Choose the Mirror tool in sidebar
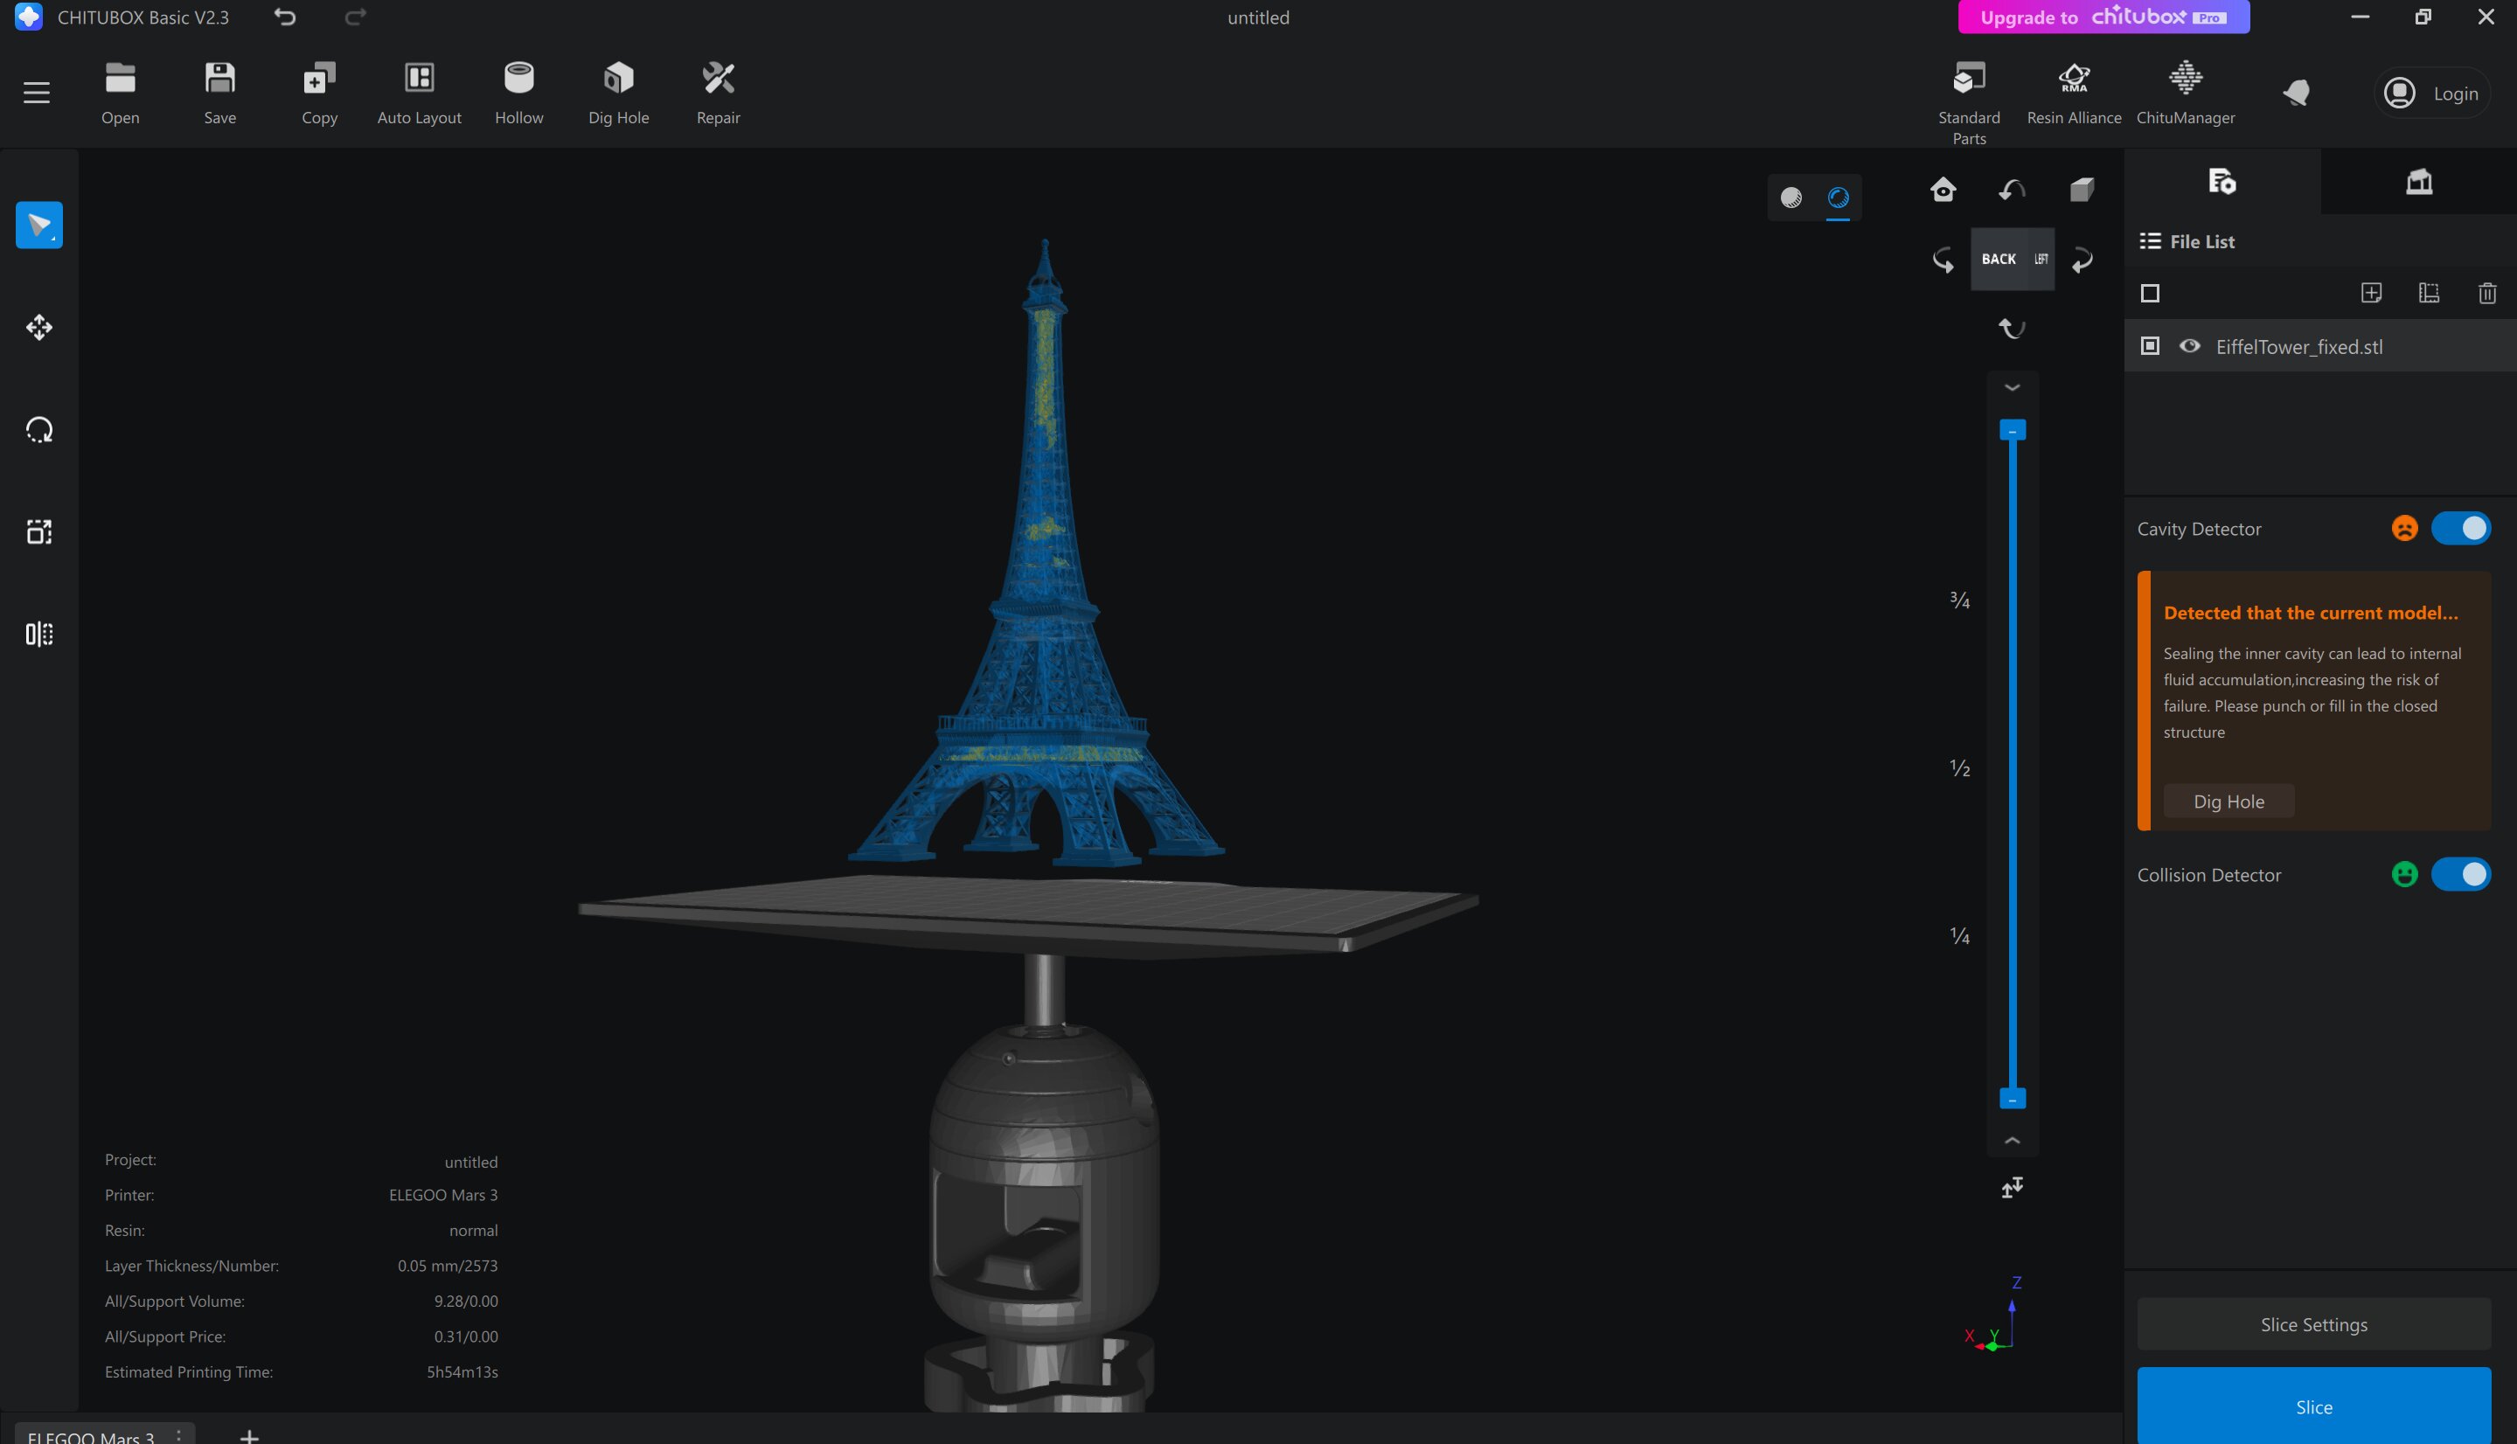 pos(38,634)
